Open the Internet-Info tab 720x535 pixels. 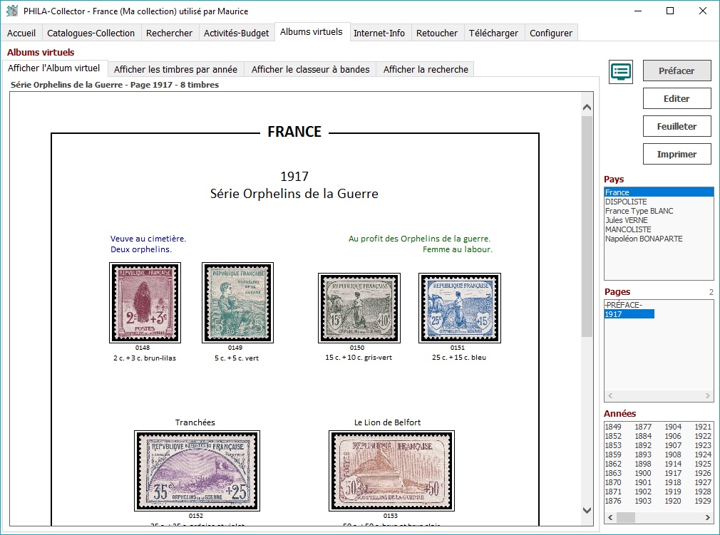[379, 33]
